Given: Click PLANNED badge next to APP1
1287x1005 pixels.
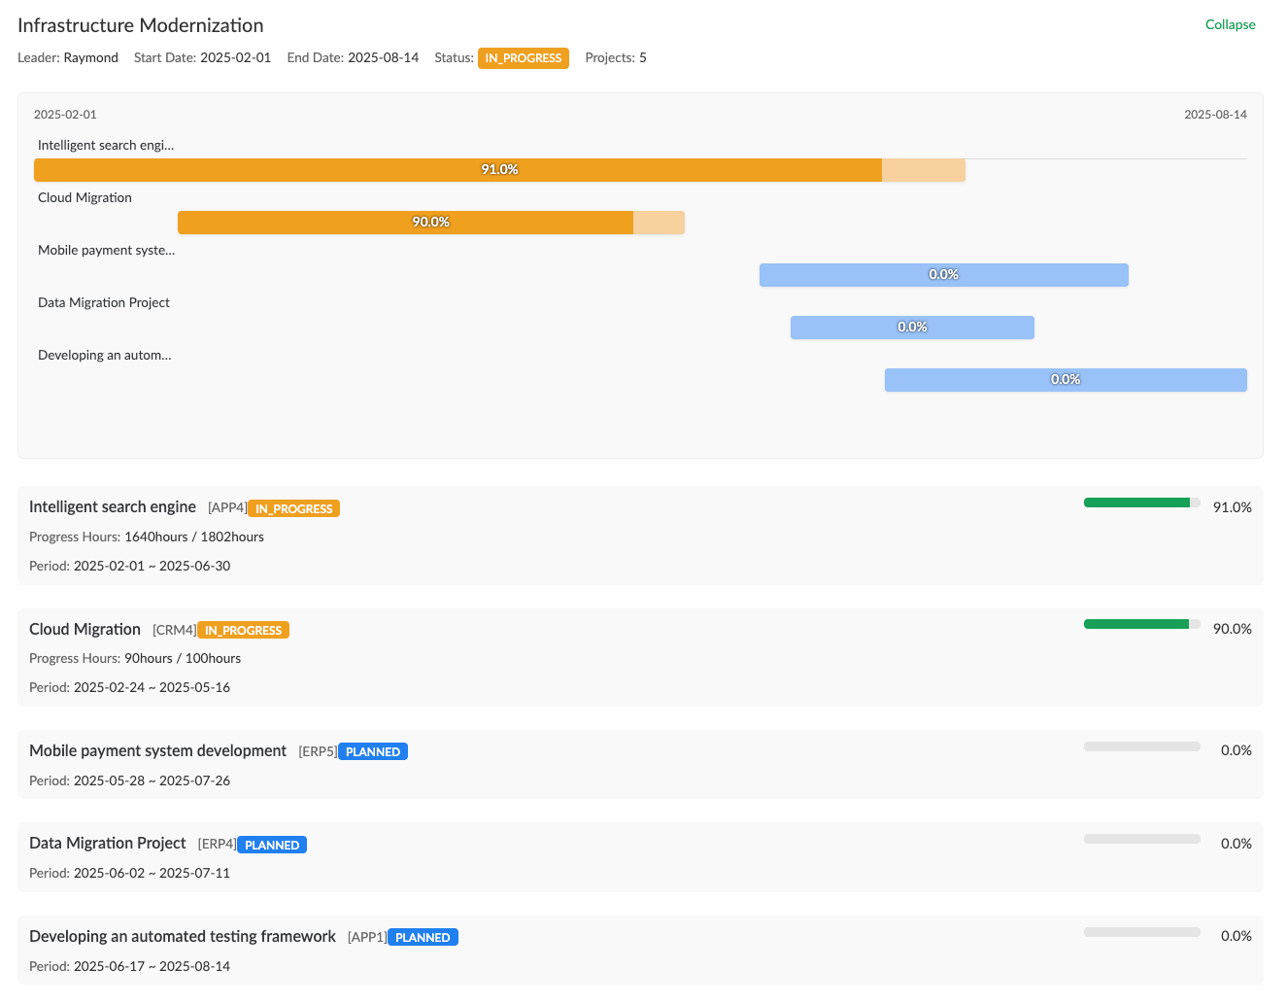Looking at the screenshot, I should tap(423, 937).
